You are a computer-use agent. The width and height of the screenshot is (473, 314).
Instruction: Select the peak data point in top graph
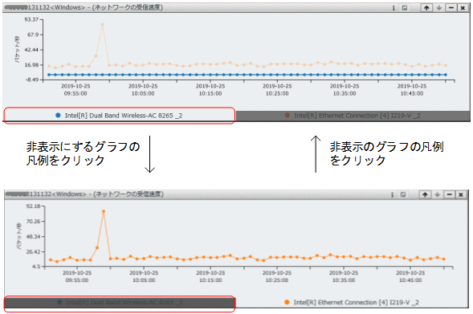(103, 25)
